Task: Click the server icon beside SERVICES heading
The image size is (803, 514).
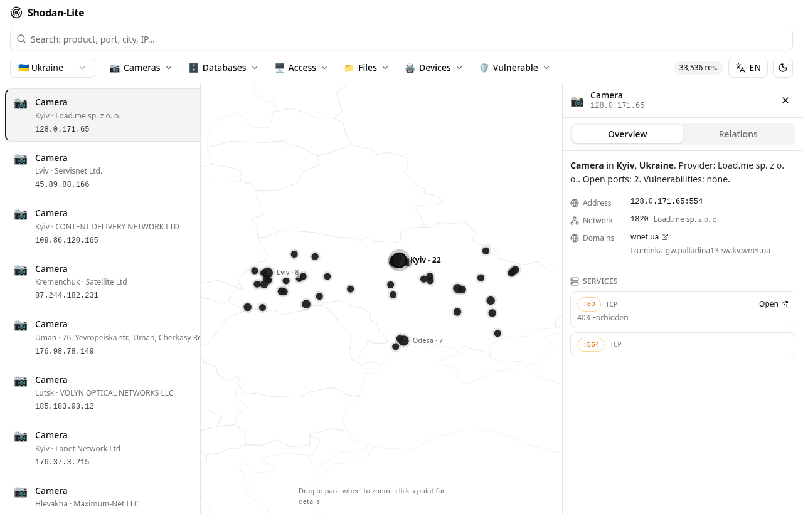Action: [575, 281]
